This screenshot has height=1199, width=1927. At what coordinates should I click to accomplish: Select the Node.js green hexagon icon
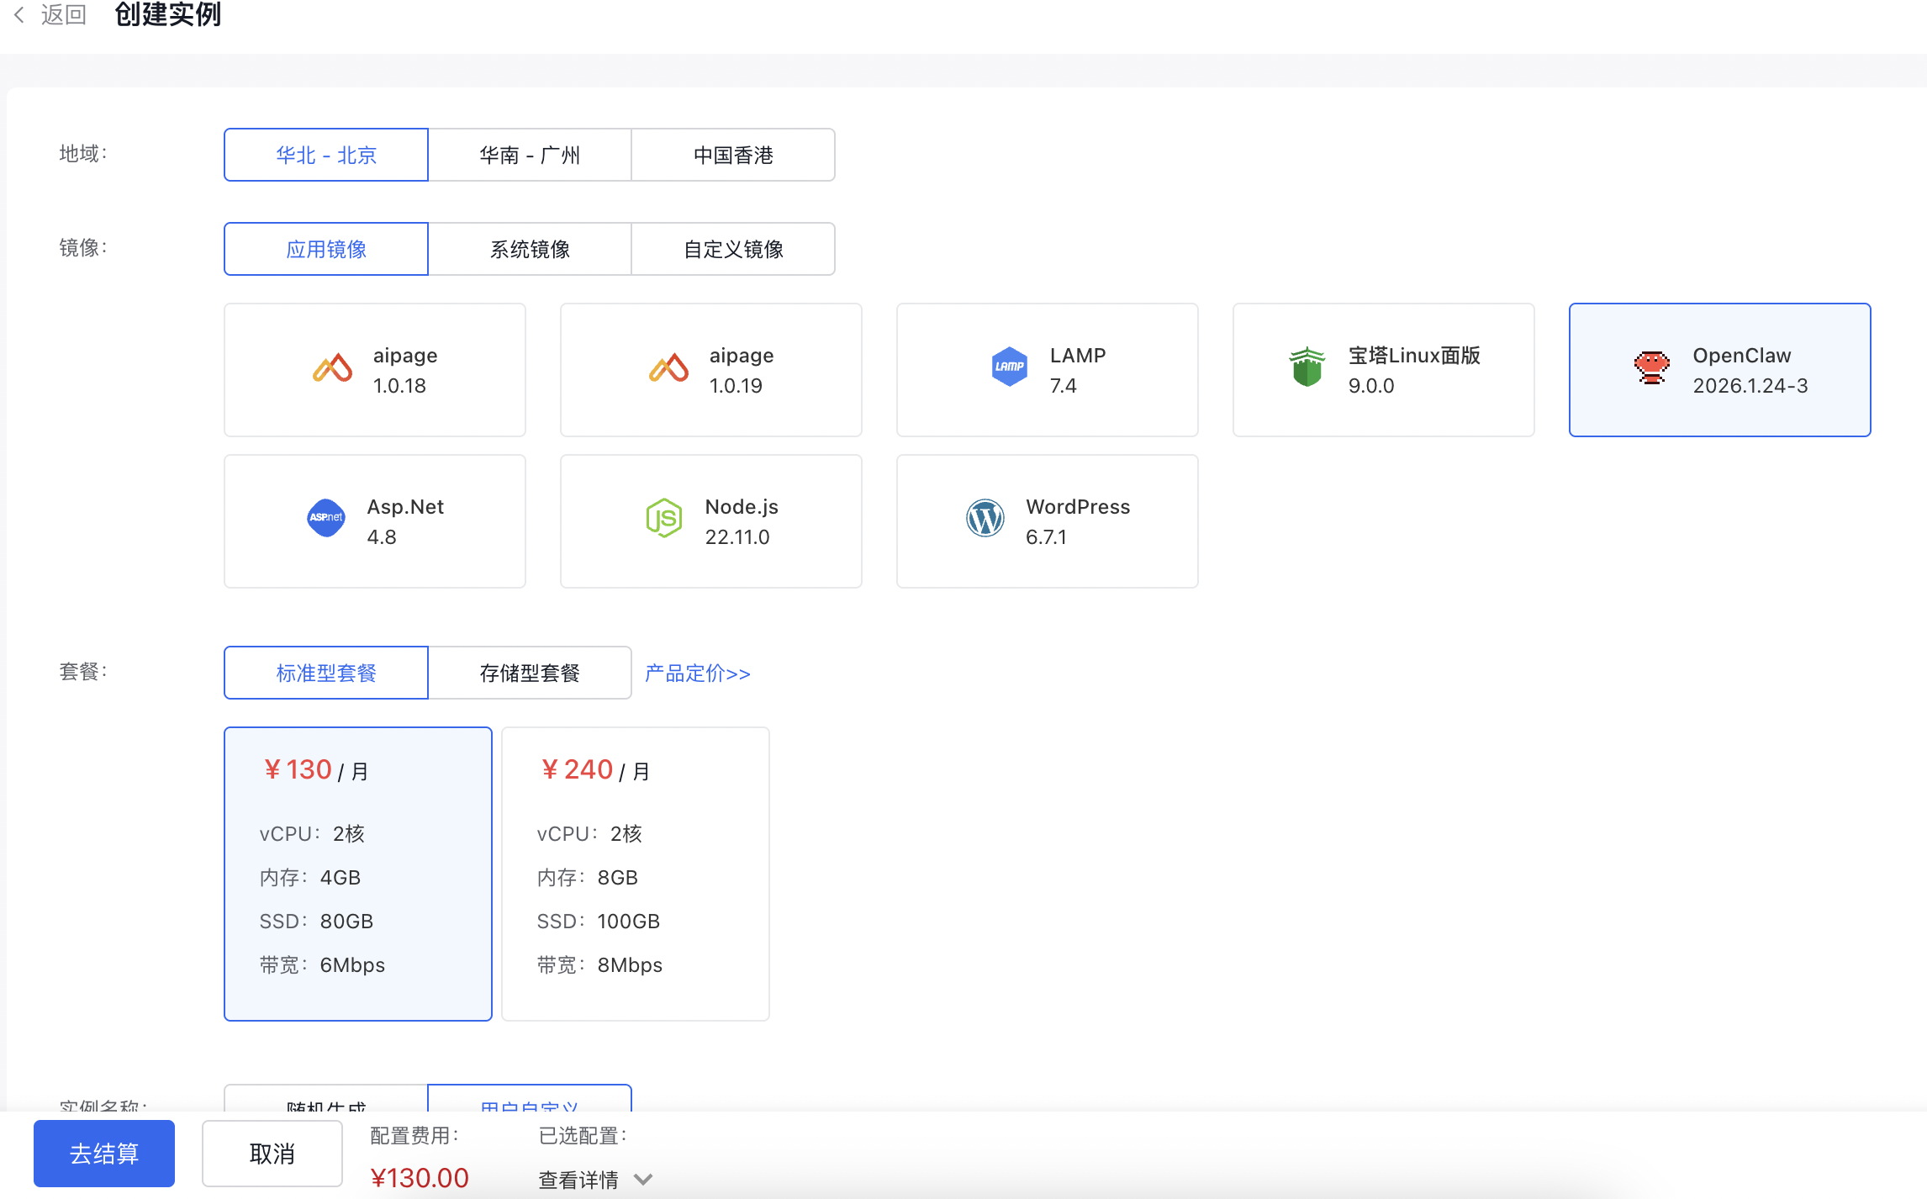point(664,518)
